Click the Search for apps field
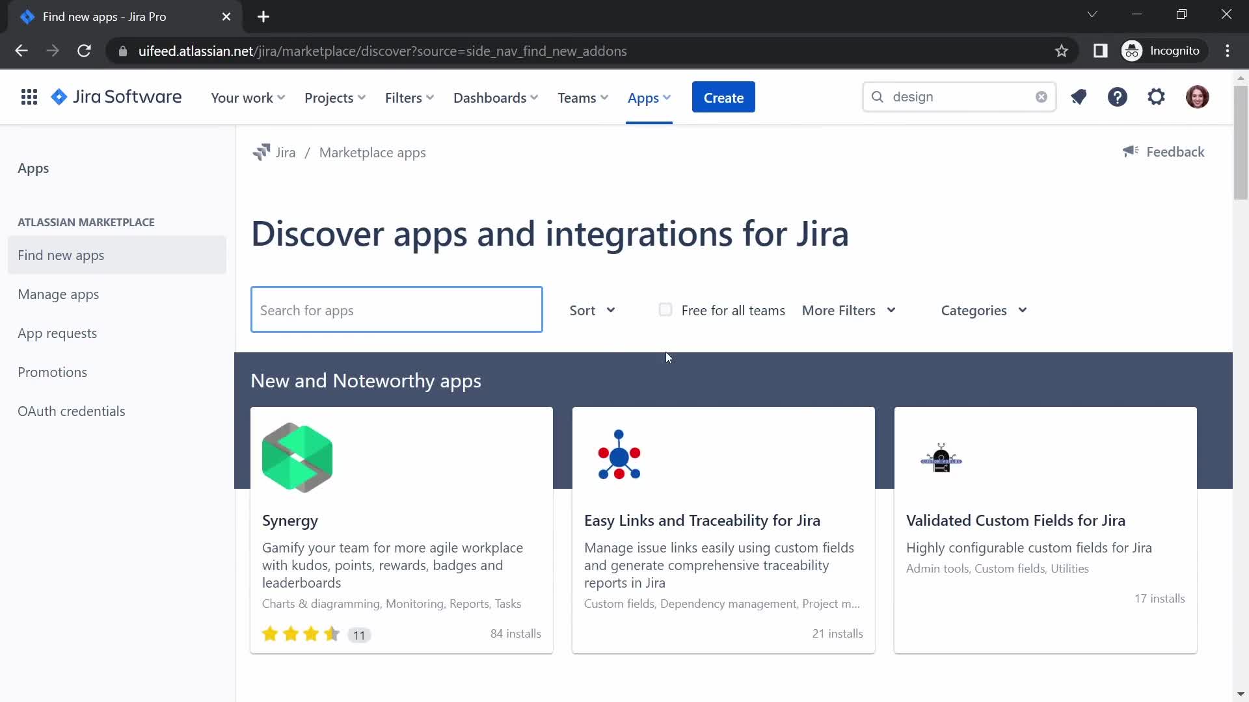Image resolution: width=1249 pixels, height=702 pixels. [x=397, y=309]
